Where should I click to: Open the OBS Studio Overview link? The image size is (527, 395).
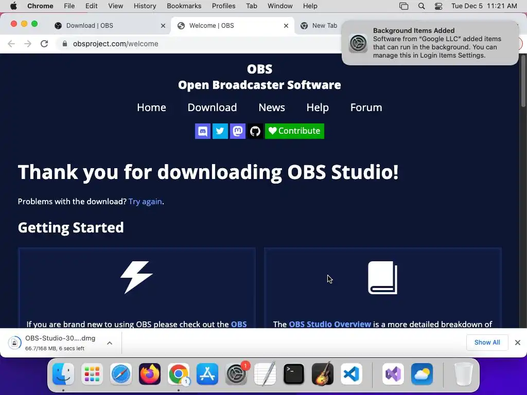tap(330, 324)
